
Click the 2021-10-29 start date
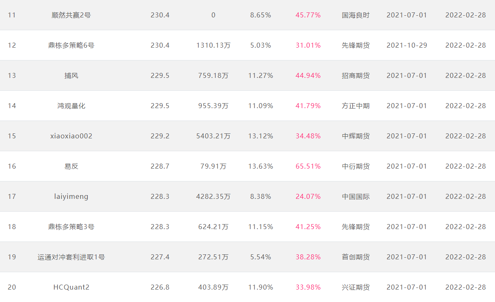(x=406, y=46)
